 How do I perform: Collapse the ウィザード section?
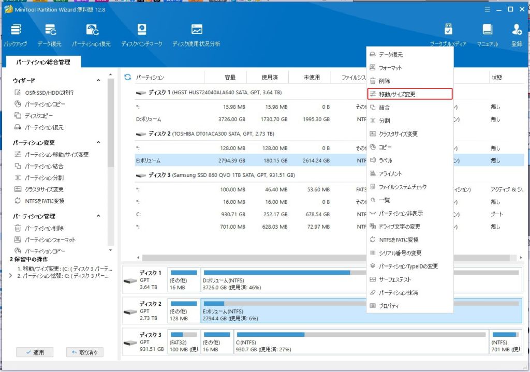(x=98, y=81)
